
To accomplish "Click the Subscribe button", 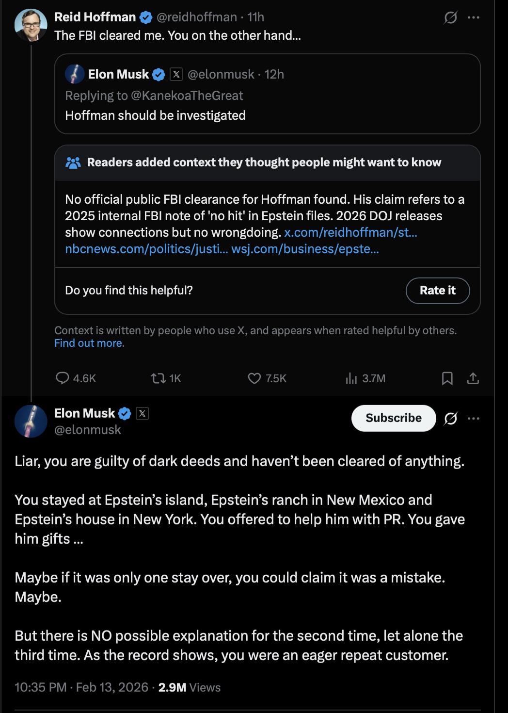I will 394,418.
